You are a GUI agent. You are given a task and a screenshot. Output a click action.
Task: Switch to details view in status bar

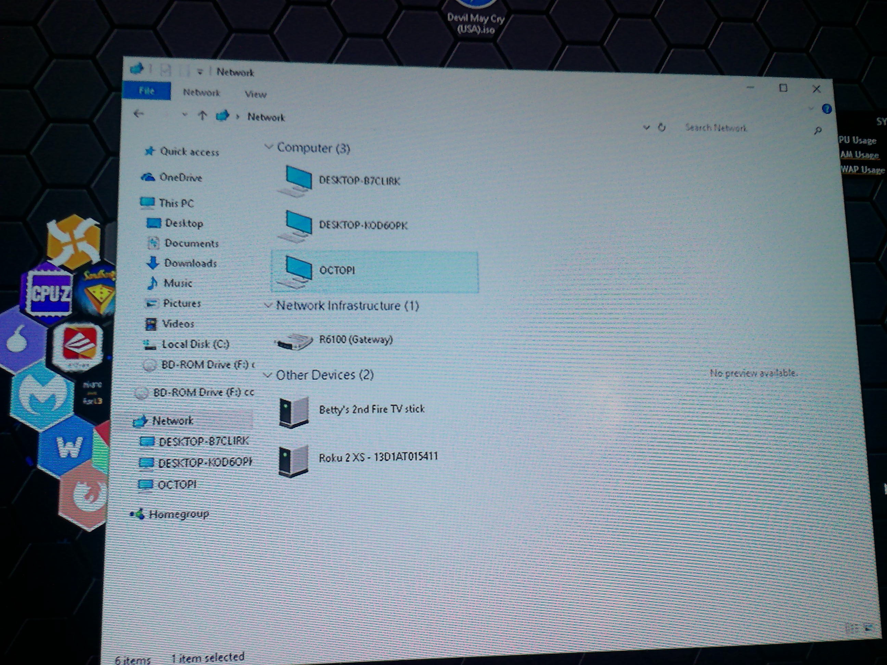click(852, 628)
